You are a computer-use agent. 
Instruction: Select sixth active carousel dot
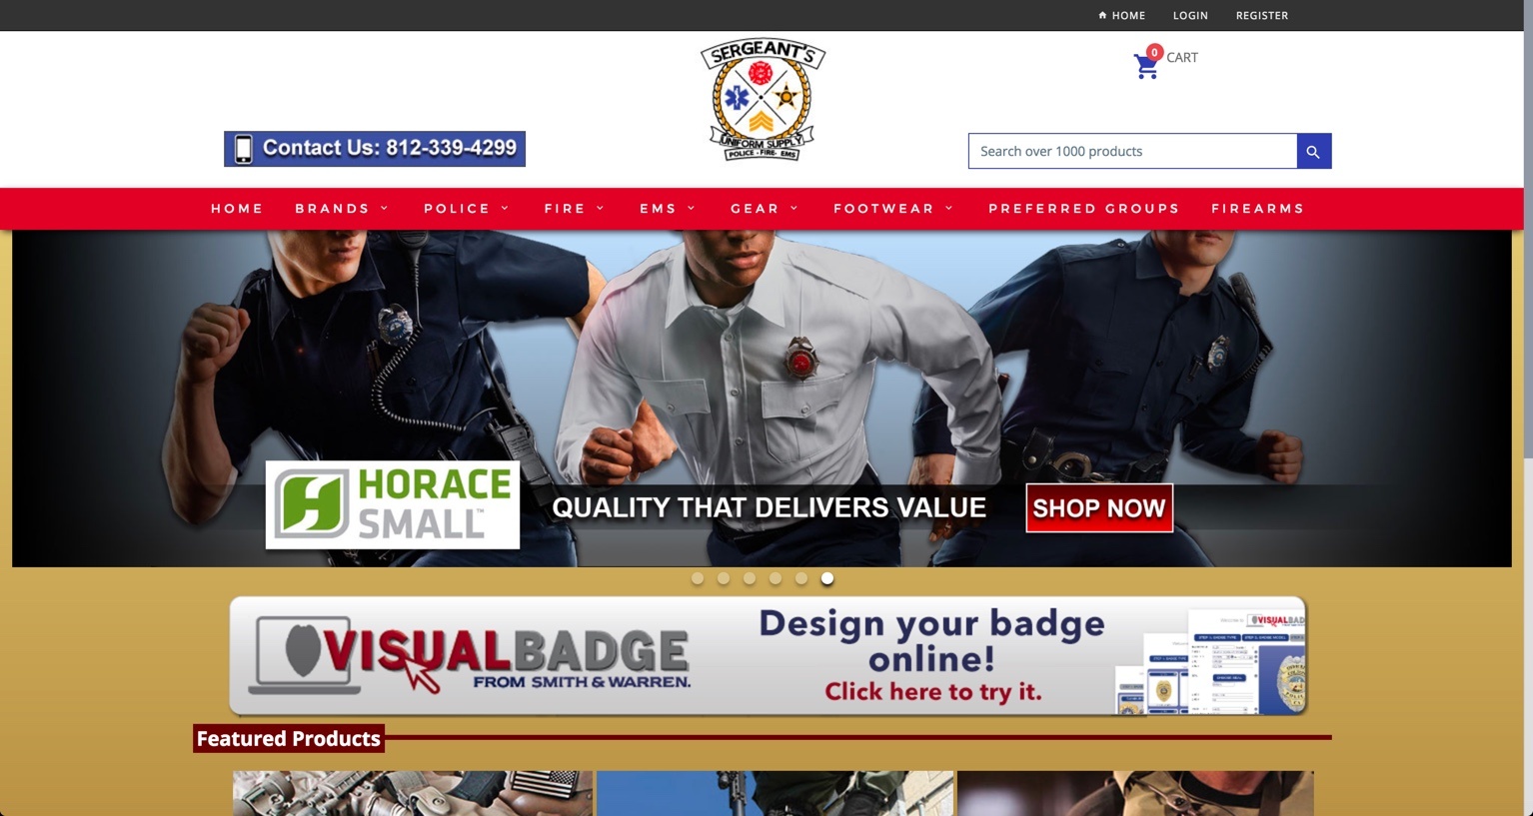click(827, 578)
